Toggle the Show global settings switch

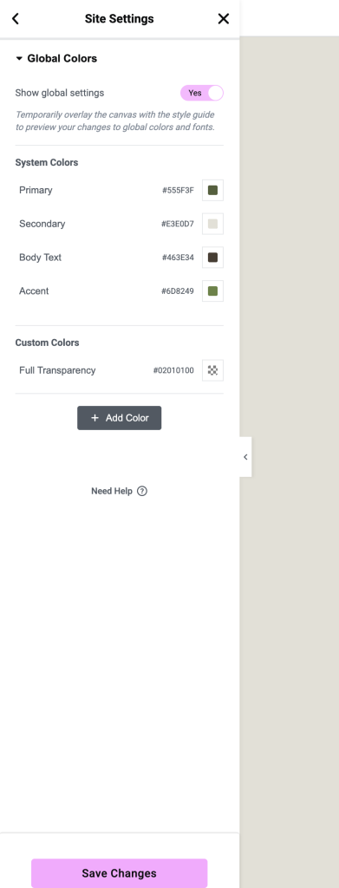tap(202, 93)
